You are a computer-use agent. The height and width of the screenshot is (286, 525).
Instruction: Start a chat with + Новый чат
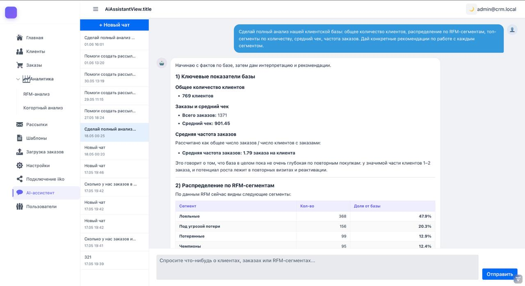[114, 25]
